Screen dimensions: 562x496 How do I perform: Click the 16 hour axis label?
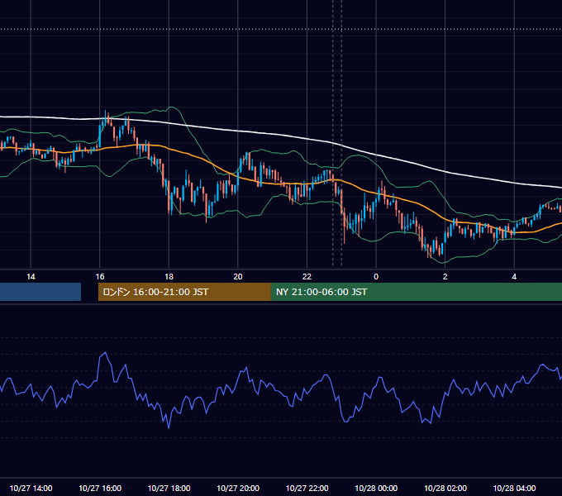coord(100,277)
